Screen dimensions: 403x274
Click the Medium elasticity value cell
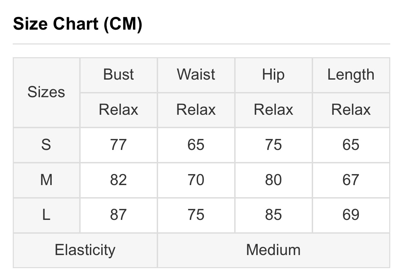coord(273,250)
